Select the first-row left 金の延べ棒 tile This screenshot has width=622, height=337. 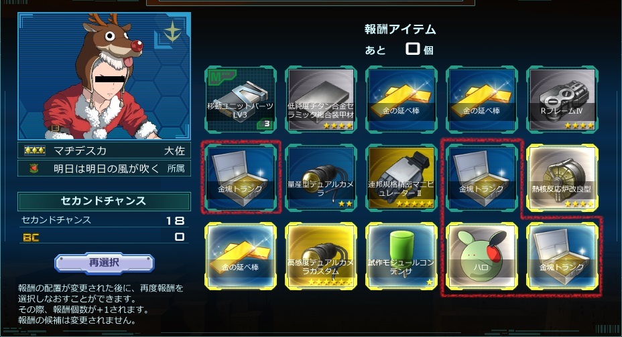401,99
